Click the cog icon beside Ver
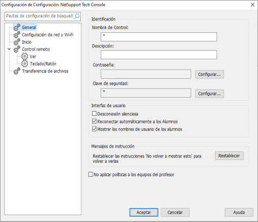Screen dimensions: 258x222 click(x=25, y=57)
